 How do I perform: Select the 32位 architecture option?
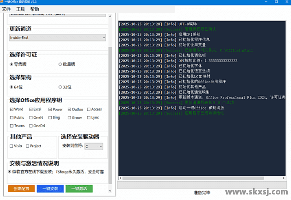point(60,87)
